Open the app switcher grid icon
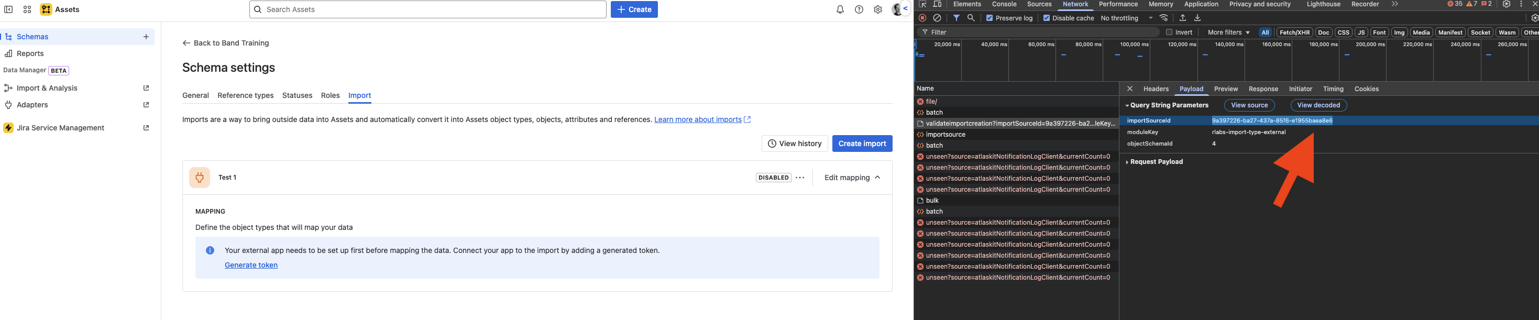Image resolution: width=1539 pixels, height=320 pixels. [x=27, y=9]
